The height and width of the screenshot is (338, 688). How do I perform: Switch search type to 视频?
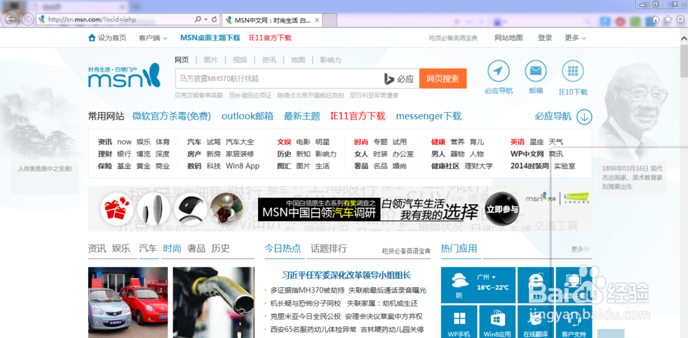239,60
